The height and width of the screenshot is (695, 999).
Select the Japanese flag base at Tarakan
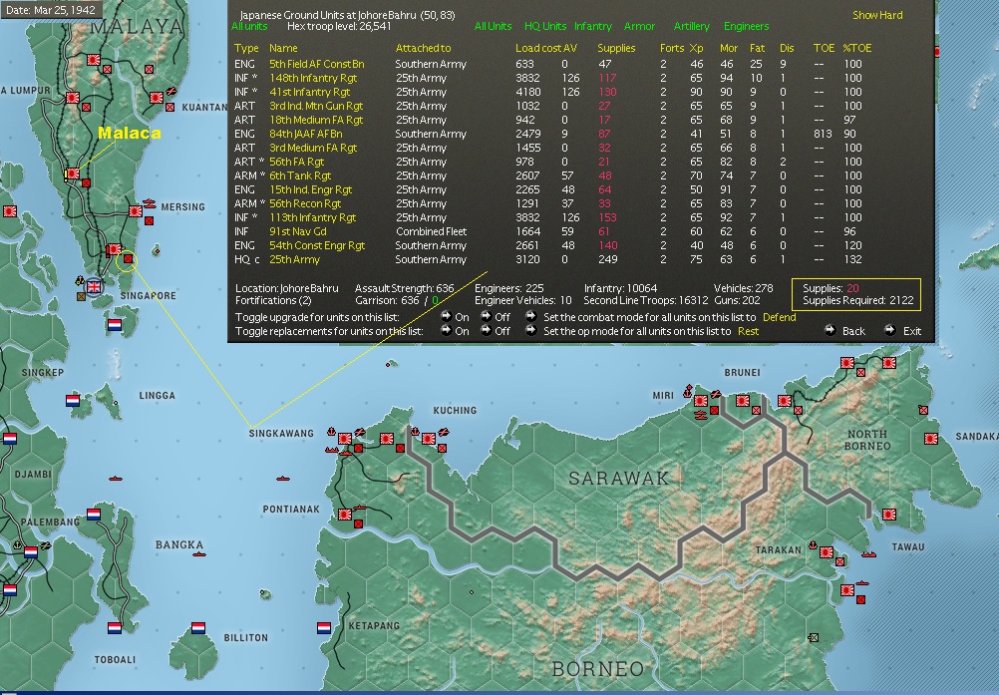(x=827, y=552)
